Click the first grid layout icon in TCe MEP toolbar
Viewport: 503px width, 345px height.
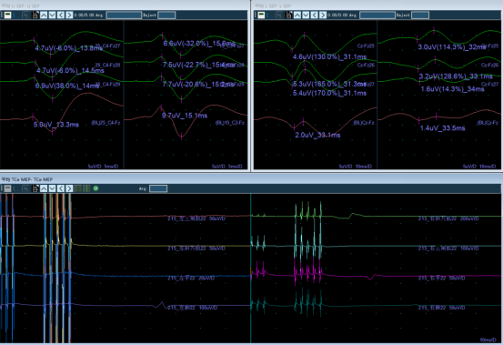point(78,188)
